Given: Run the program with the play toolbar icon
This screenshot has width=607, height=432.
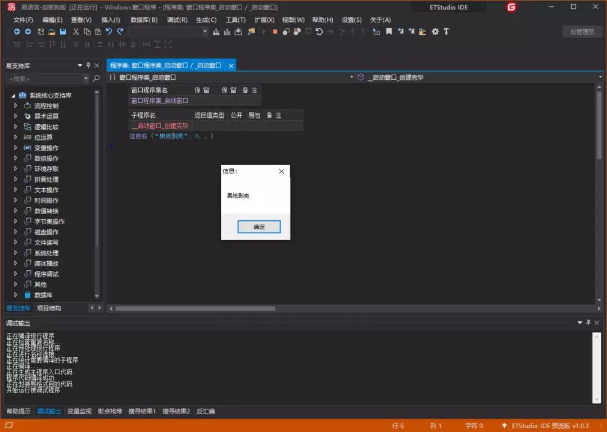Looking at the screenshot, I should coord(264,32).
